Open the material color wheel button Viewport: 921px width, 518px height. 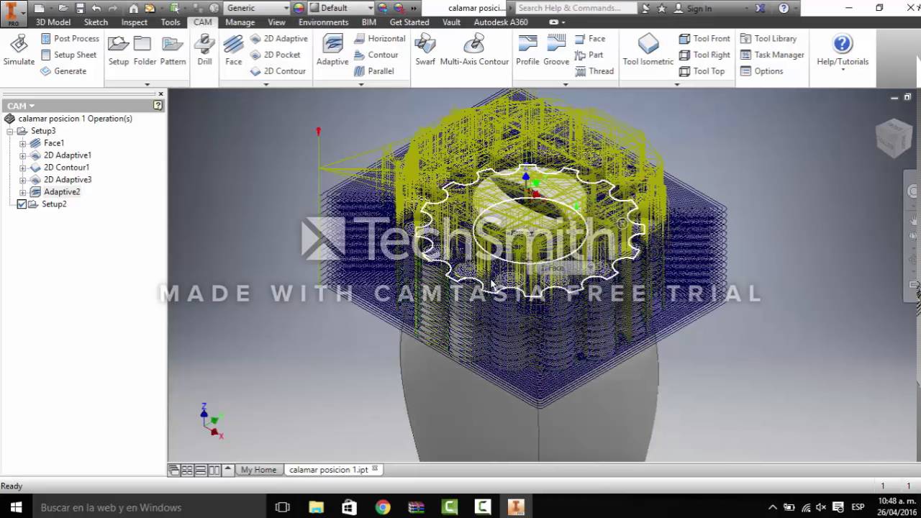299,9
